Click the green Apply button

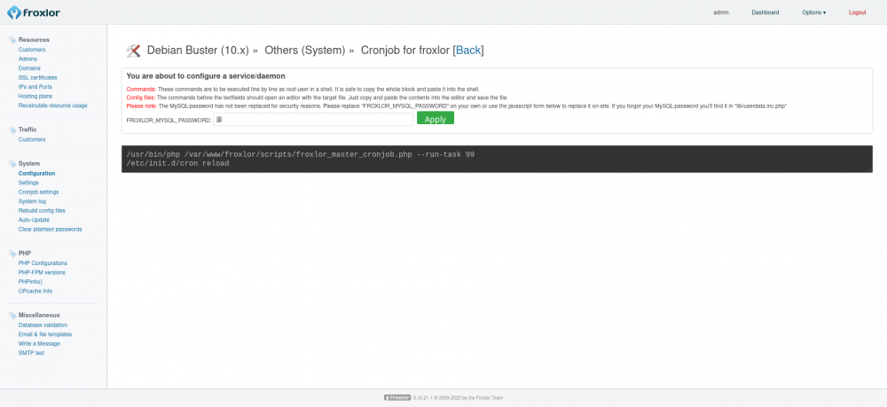[435, 119]
